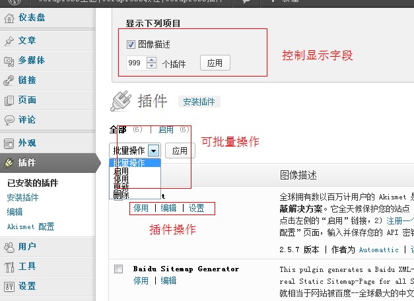The image size is (414, 301).
Task: Open 文章 posts via its pin icon
Action: tap(9, 41)
